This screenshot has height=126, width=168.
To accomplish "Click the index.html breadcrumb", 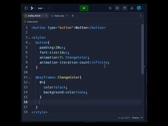I will (33, 22).
